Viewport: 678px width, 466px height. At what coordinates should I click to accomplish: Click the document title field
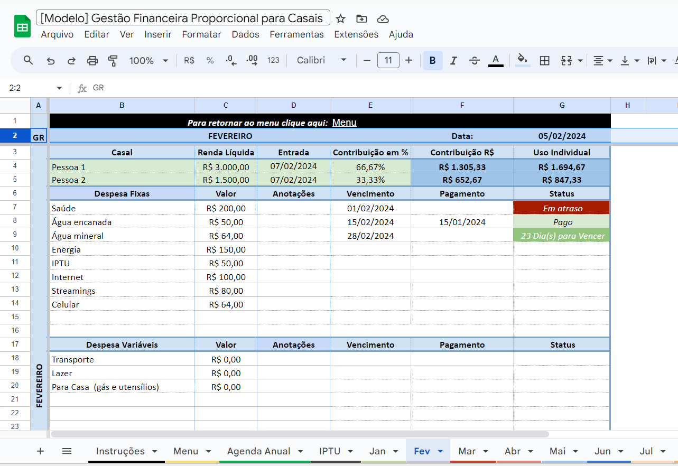pyautogui.click(x=183, y=18)
